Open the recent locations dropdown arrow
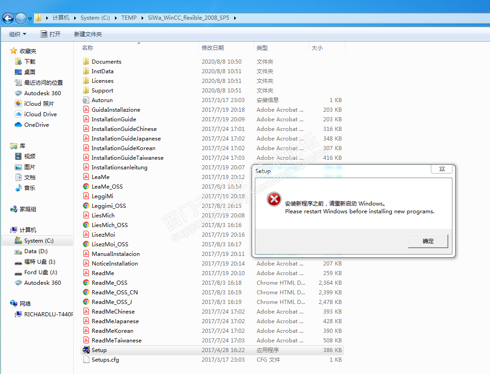 pyautogui.click(x=30, y=19)
